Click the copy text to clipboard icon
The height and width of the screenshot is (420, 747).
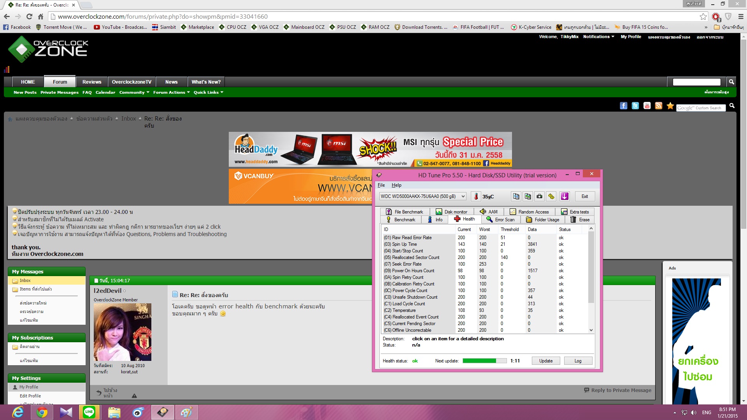516,196
